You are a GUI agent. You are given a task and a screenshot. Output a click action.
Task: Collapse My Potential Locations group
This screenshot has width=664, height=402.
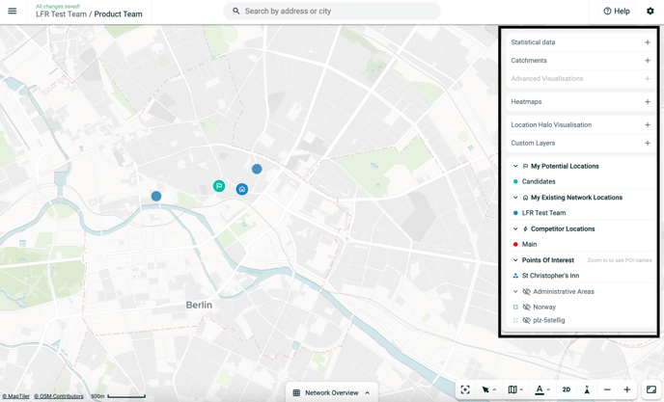(515, 166)
